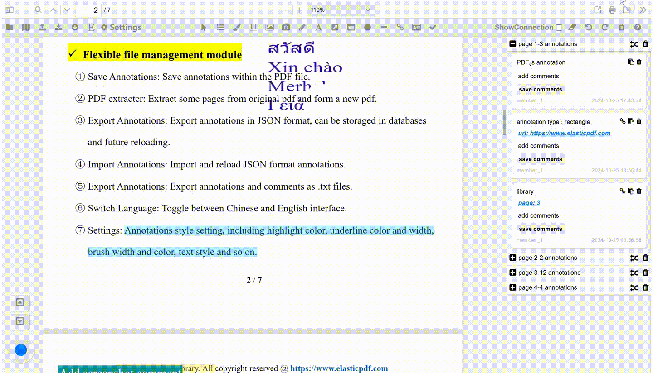
Task: Expand the page 3-12 annotations group
Action: [x=512, y=273]
